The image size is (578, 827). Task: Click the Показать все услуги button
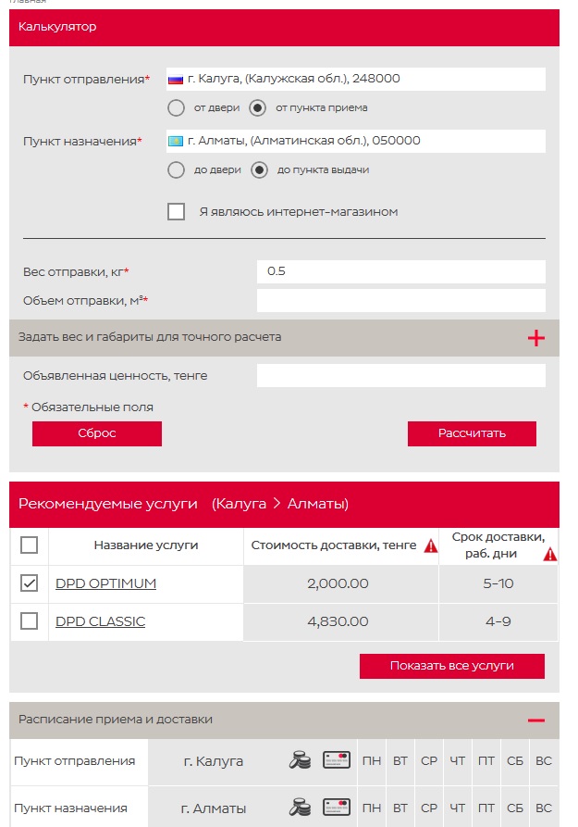point(451,666)
